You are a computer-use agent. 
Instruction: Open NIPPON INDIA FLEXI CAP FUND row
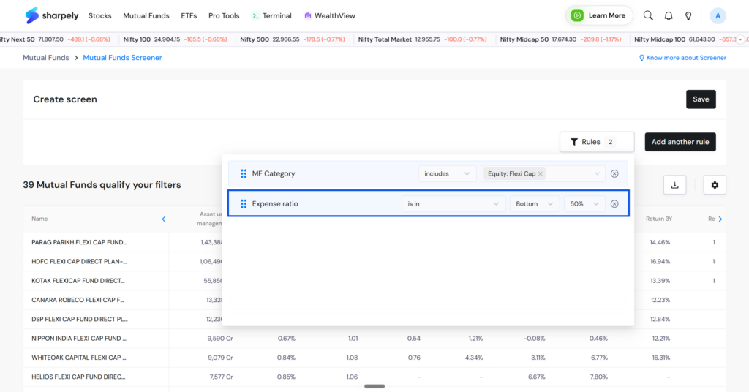point(79,339)
